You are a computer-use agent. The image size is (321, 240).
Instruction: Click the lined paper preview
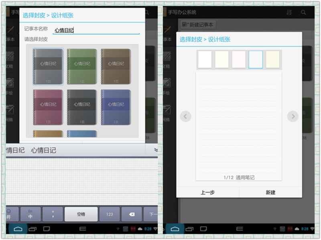[x=239, y=126]
